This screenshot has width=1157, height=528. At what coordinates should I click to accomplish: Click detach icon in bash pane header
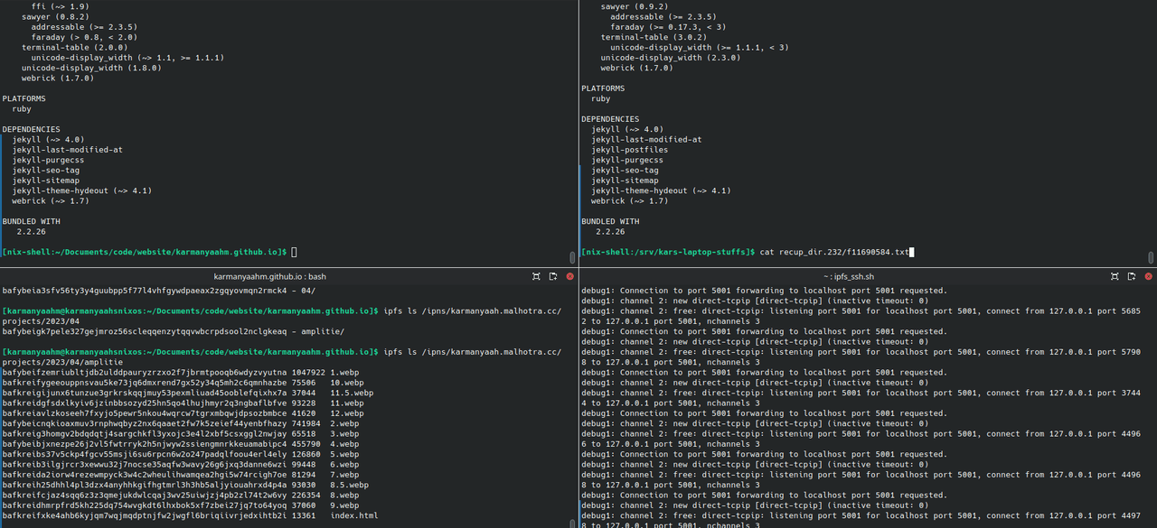[x=552, y=276]
